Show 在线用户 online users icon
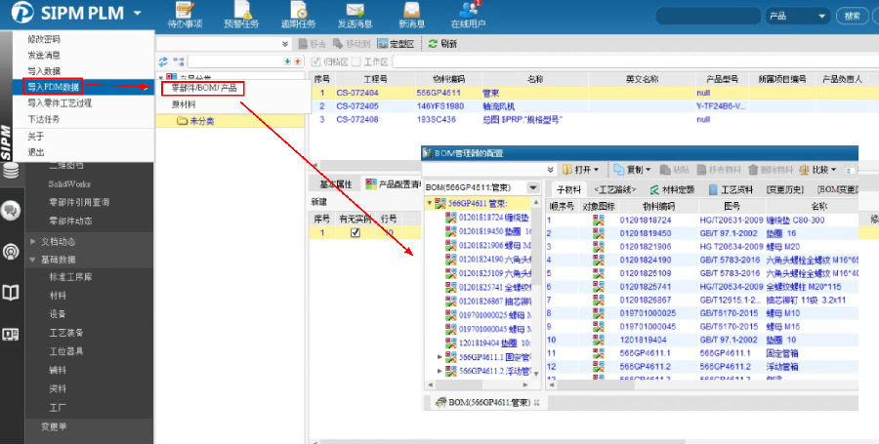The image size is (879, 444). [x=468, y=14]
